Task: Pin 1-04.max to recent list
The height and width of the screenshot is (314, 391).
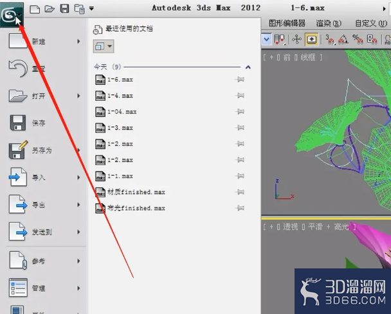Action: point(240,112)
